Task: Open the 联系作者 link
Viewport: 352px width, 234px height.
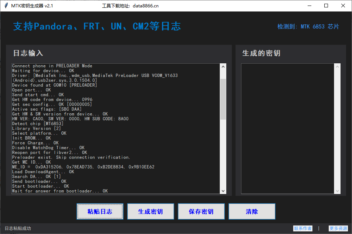Action: 303,228
